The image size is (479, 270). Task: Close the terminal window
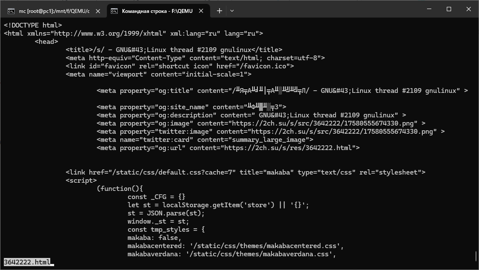[468, 9]
